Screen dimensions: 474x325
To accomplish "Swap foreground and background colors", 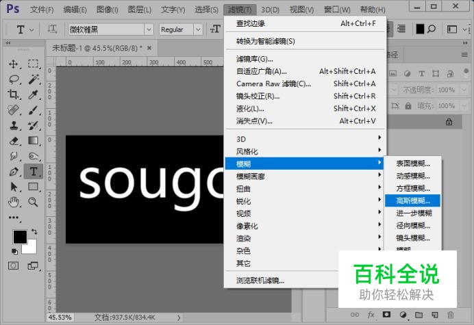I will [34, 232].
